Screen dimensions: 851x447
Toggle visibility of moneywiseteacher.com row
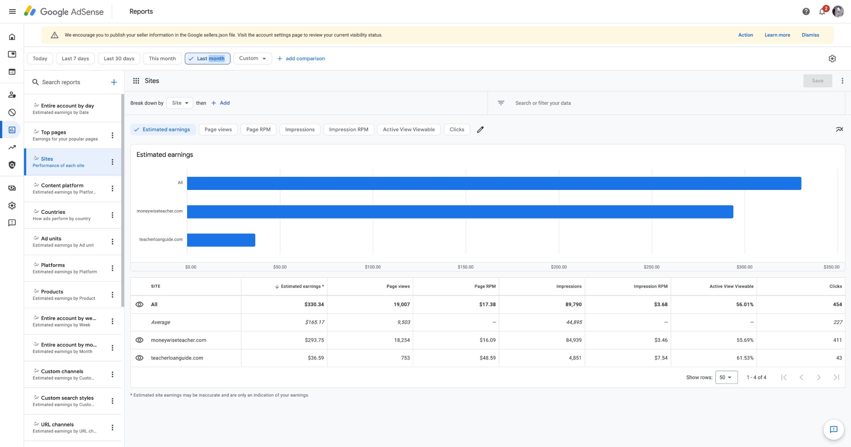tap(139, 340)
